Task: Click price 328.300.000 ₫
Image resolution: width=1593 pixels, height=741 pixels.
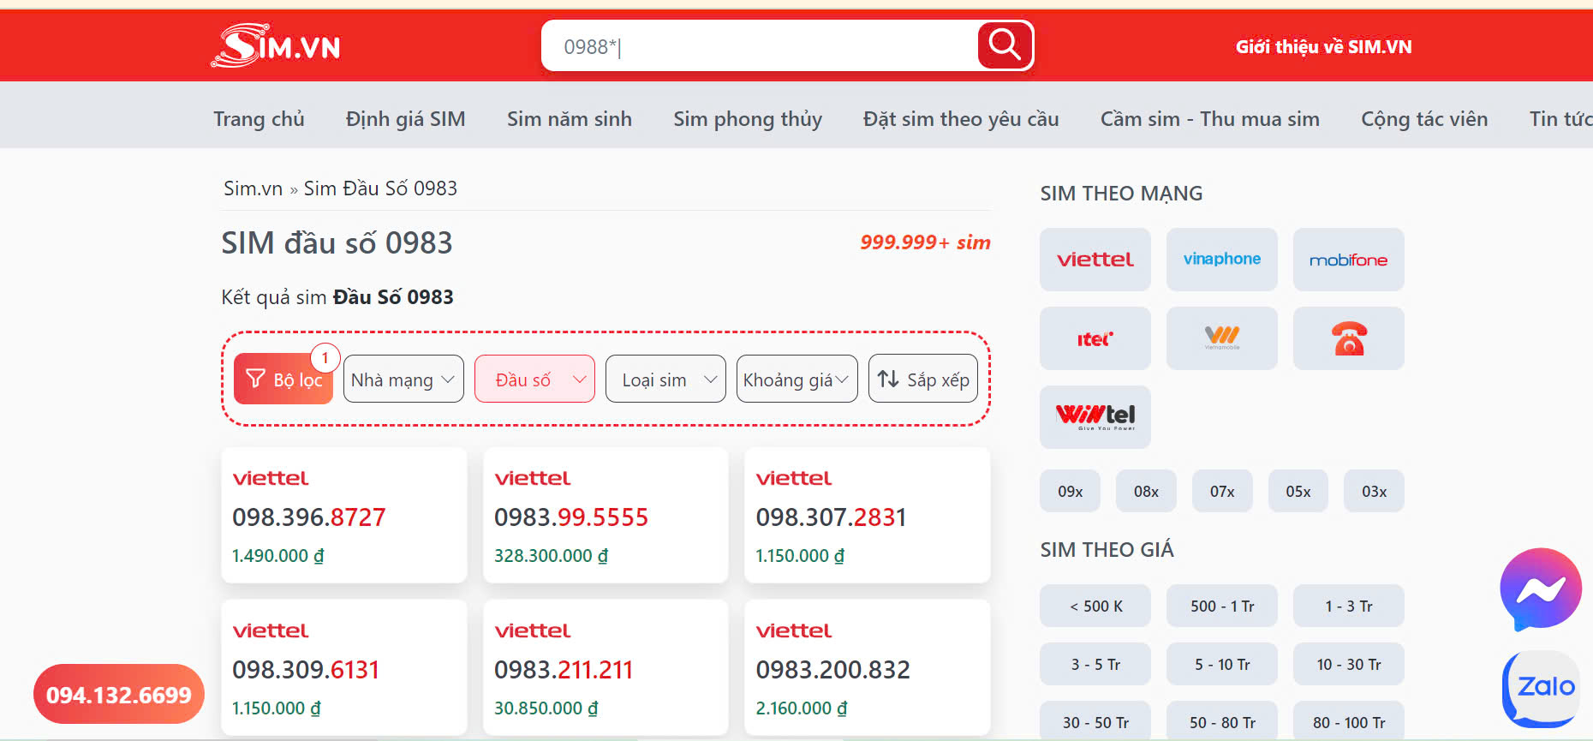Action: click(x=551, y=556)
